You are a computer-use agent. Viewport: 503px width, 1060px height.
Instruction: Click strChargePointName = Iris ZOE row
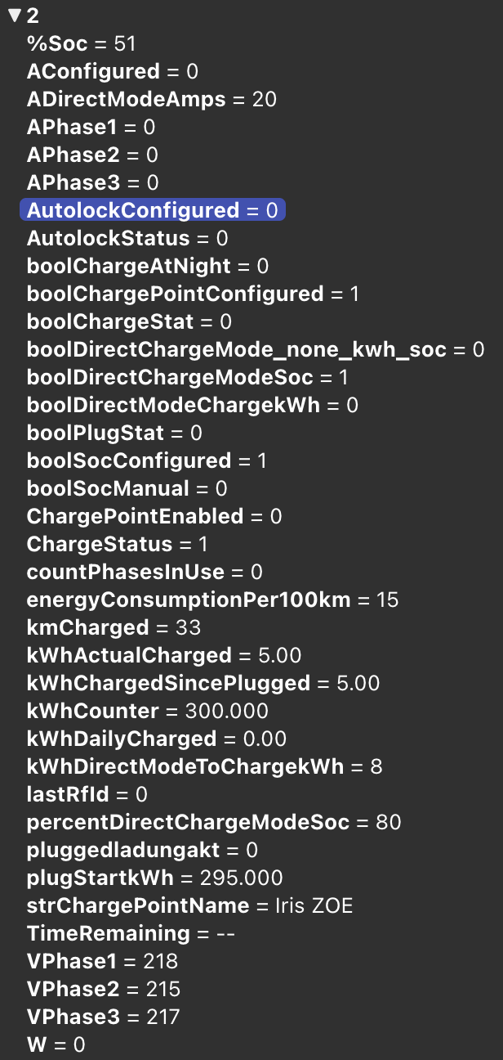pyautogui.click(x=189, y=906)
